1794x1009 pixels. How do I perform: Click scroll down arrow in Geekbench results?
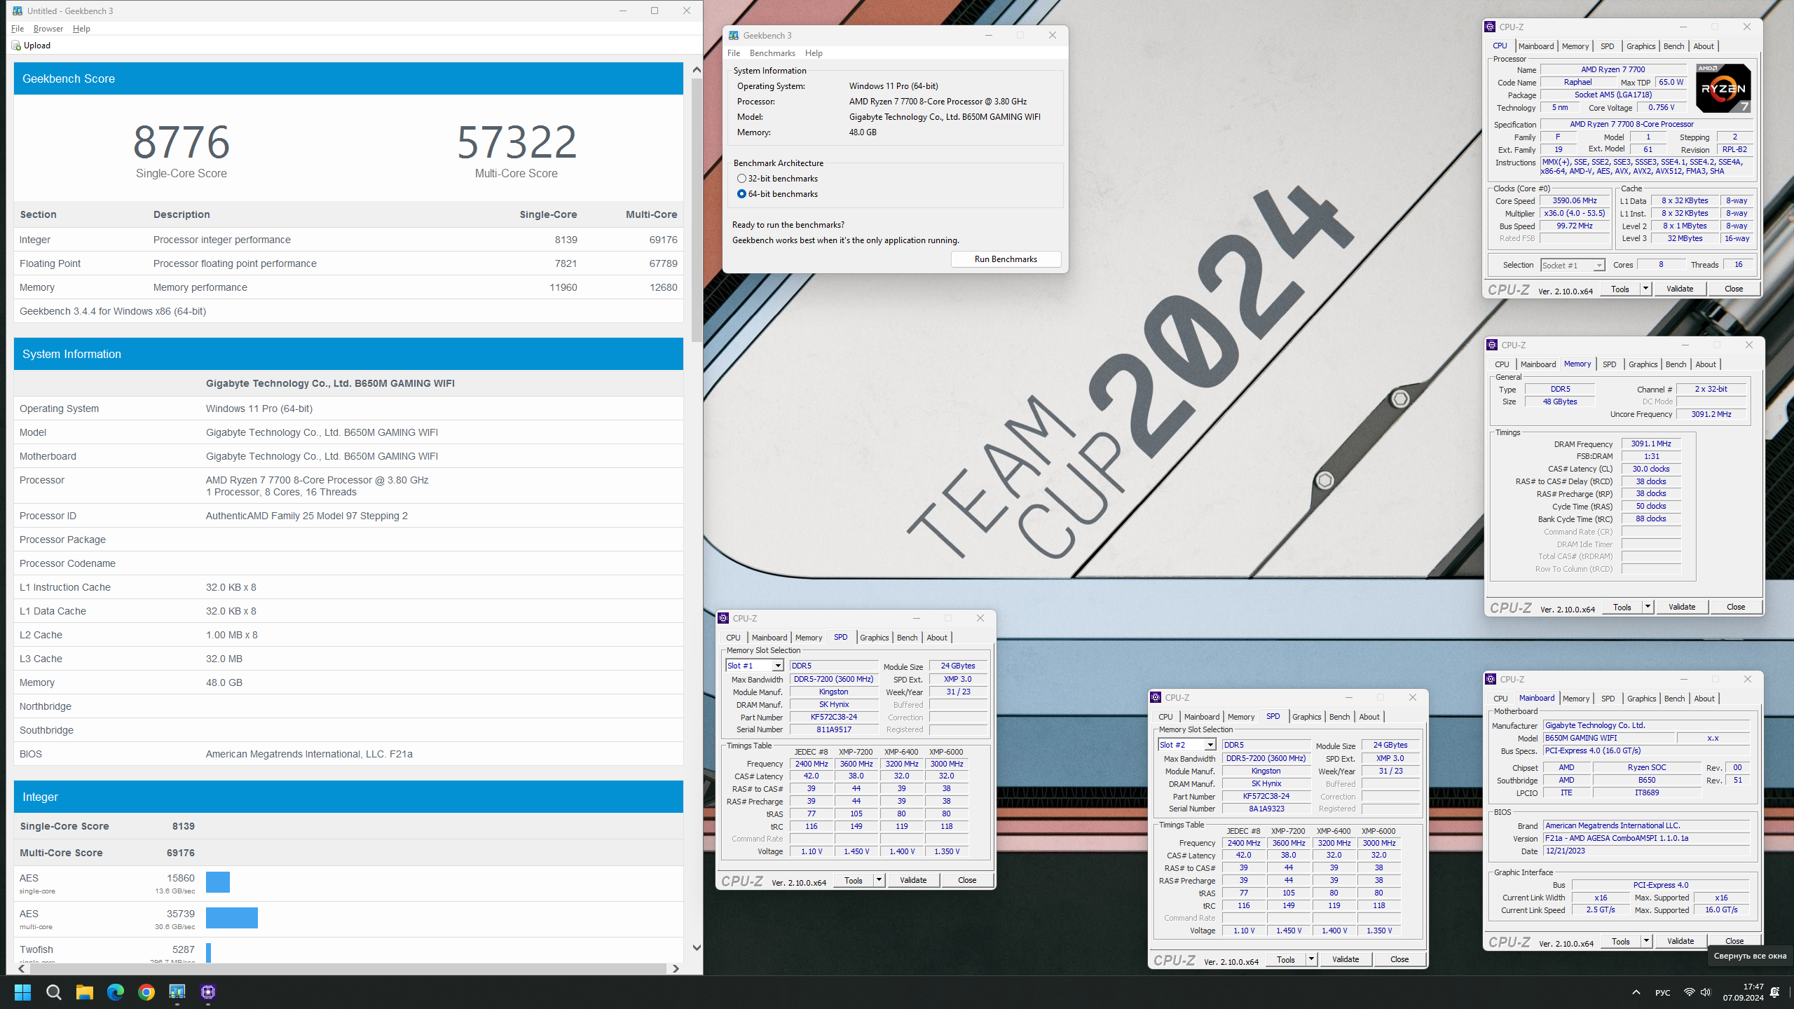tap(697, 947)
